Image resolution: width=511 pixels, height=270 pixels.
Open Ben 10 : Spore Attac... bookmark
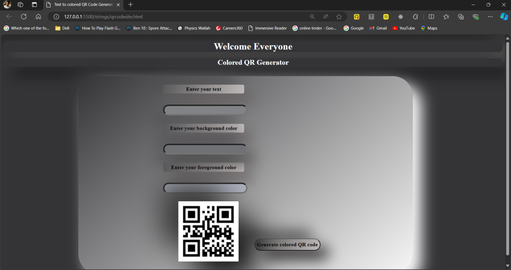tap(149, 28)
